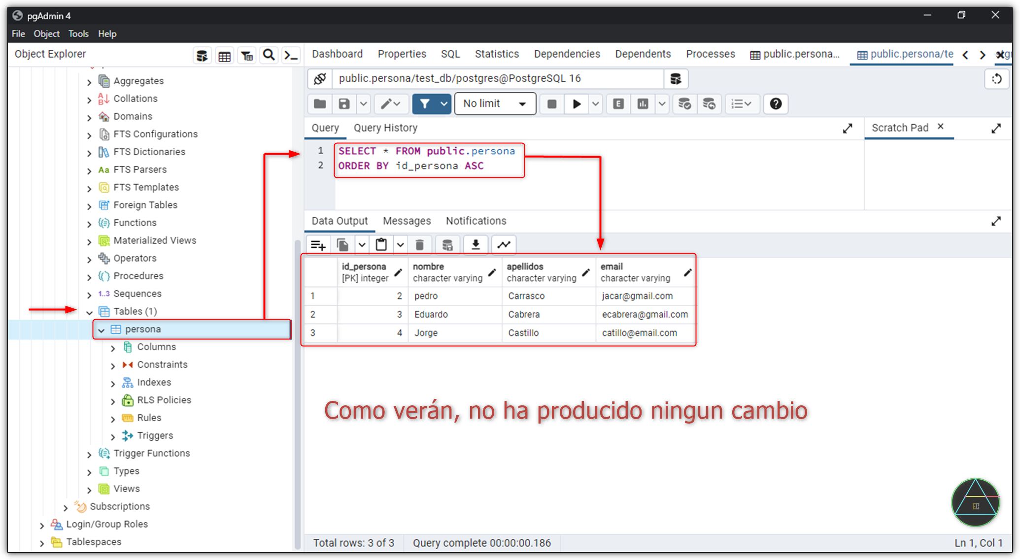
Task: Click the database connection icon beside the connection string
Action: coord(676,79)
